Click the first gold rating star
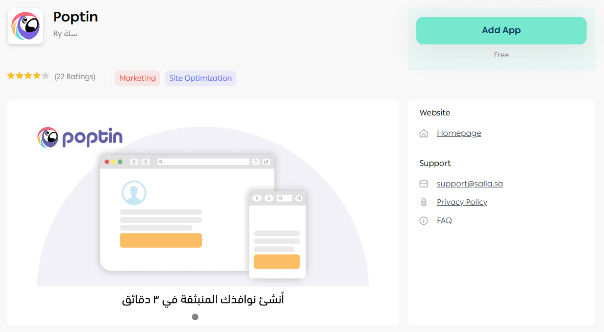604x332 pixels. (x=11, y=76)
